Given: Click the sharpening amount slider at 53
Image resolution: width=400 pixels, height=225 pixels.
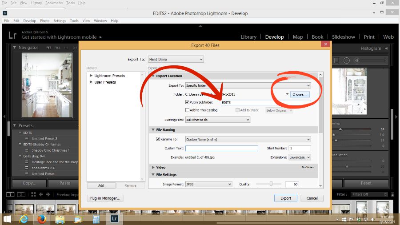Looking at the screenshot, I should pyautogui.click(x=340, y=129).
